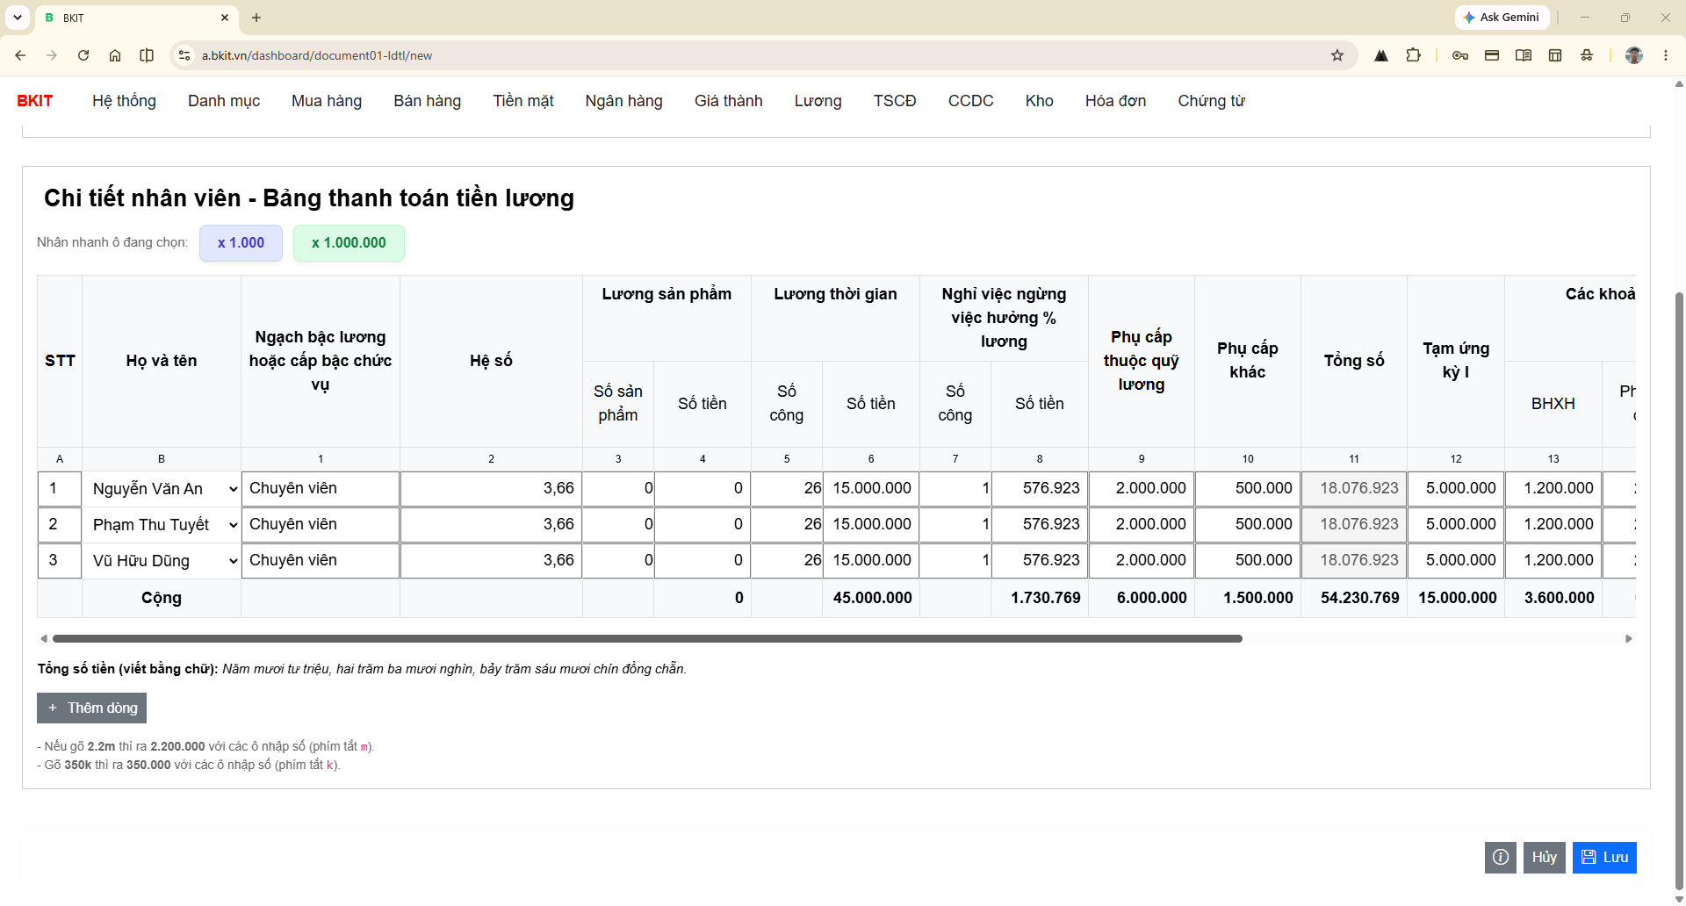This screenshot has width=1686, height=906.
Task: Open the Hóa đơn menu
Action: [x=1116, y=101]
